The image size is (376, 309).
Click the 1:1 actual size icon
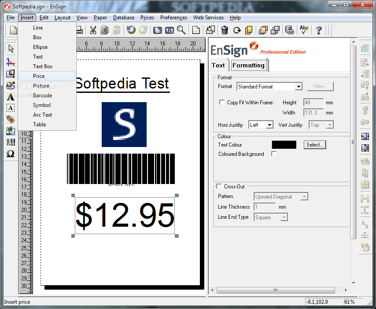tap(170, 30)
